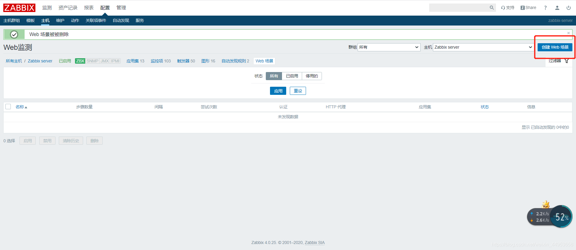The height and width of the screenshot is (250, 576).
Task: Go to 自动发现 submenu
Action: point(121,20)
